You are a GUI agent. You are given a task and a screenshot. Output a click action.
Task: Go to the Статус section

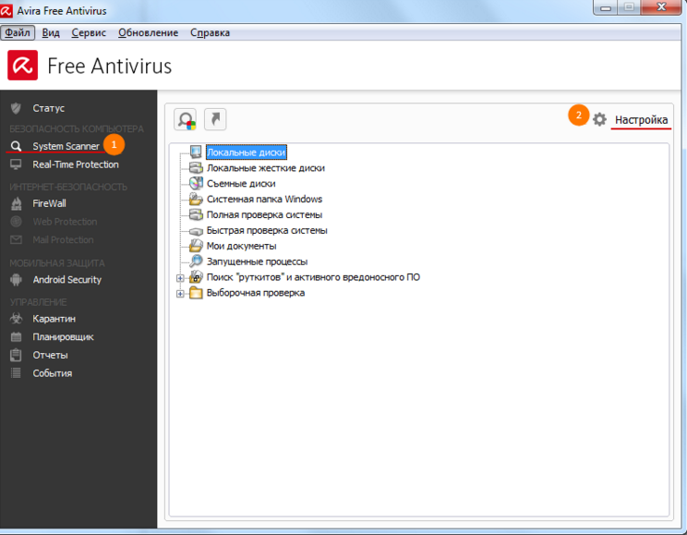tap(49, 108)
